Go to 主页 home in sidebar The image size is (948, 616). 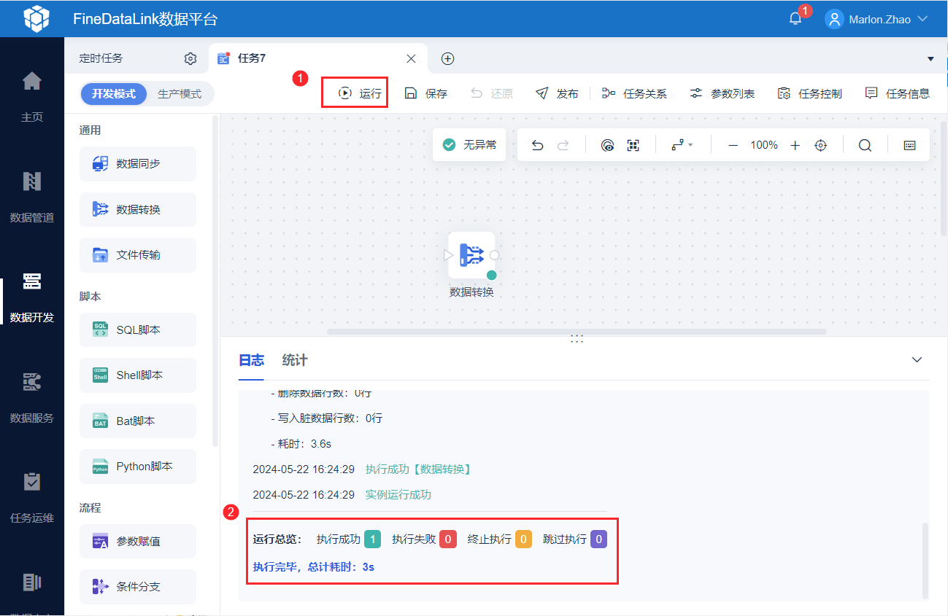click(x=32, y=95)
